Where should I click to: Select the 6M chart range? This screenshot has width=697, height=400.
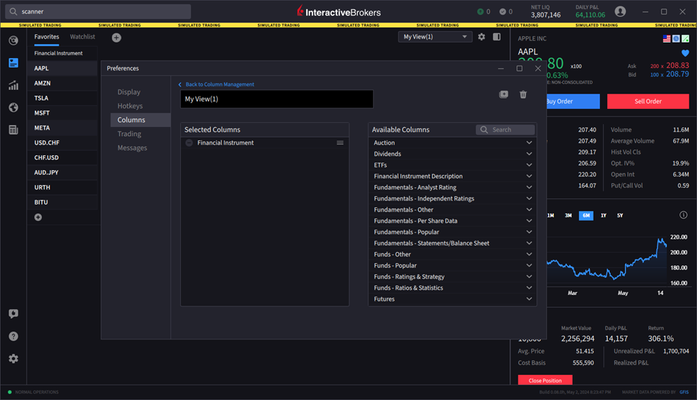pos(586,215)
